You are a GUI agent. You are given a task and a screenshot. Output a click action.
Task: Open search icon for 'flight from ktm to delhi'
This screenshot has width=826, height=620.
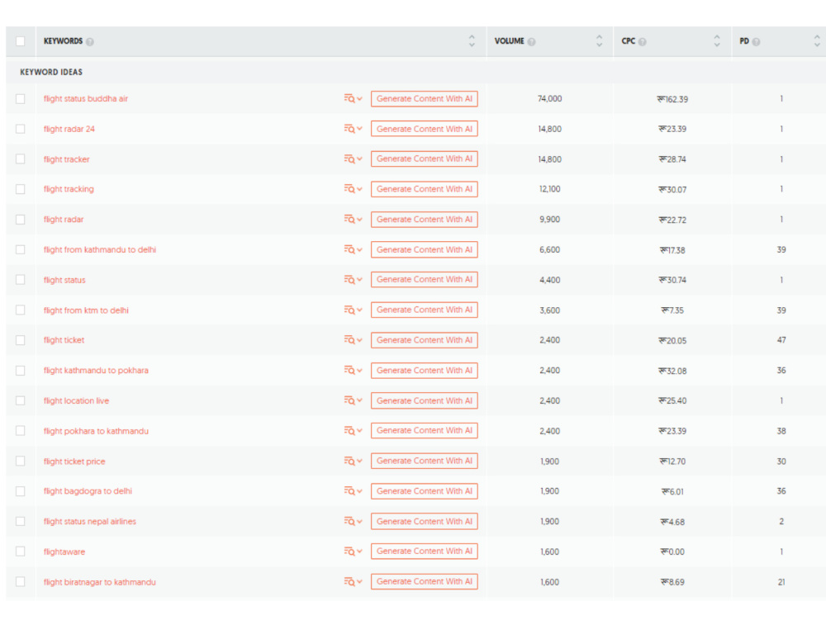click(x=353, y=310)
